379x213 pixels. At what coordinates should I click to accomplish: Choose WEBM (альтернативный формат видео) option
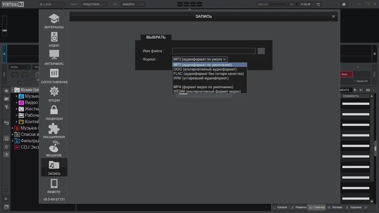click(209, 92)
